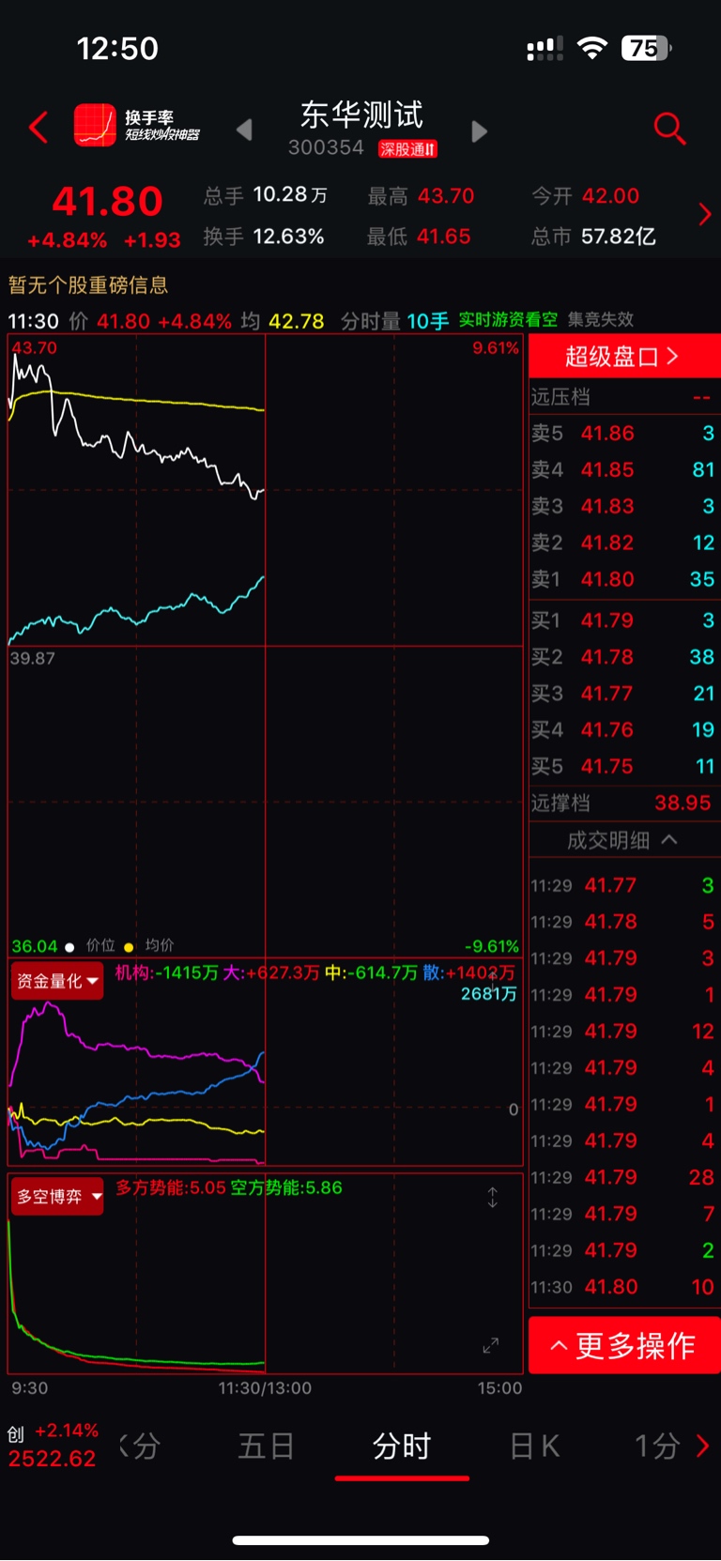Select 卖1 price 41.80 row
The image size is (721, 1561).
(623, 579)
